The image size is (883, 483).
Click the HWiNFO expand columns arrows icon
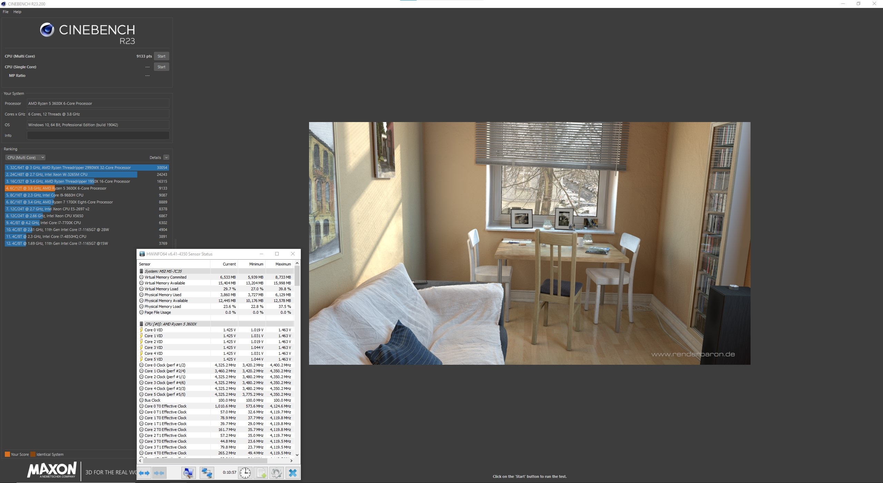(x=145, y=473)
